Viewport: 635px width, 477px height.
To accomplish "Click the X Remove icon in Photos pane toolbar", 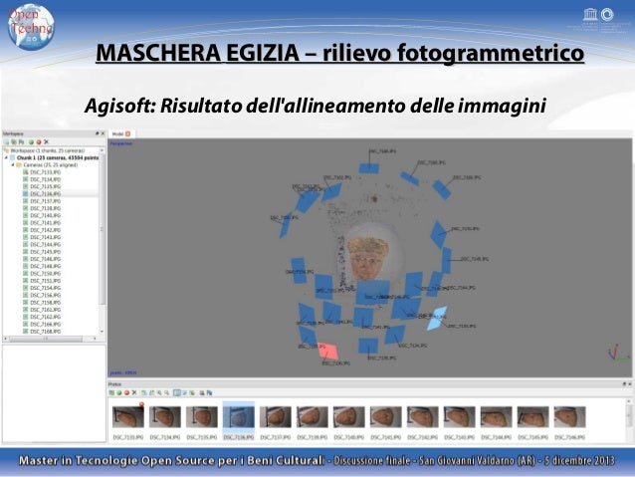I will point(134,392).
